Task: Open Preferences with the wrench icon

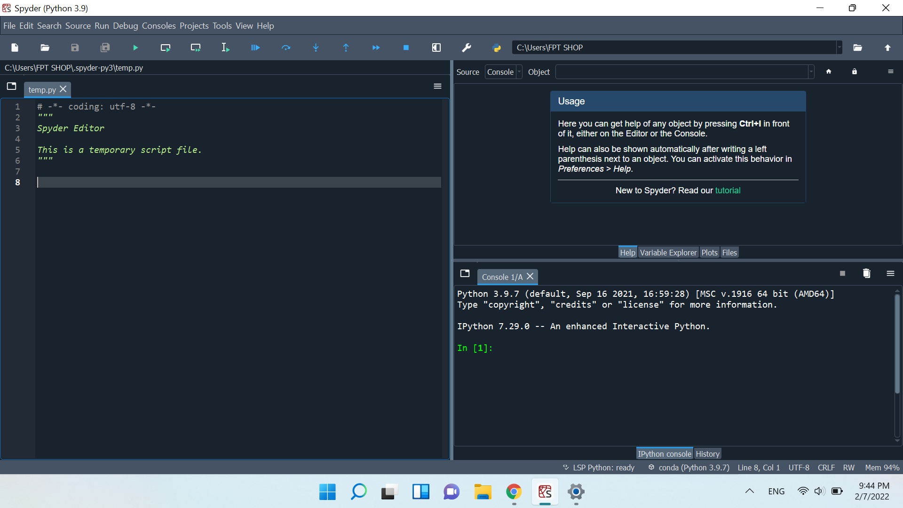Action: (x=466, y=48)
